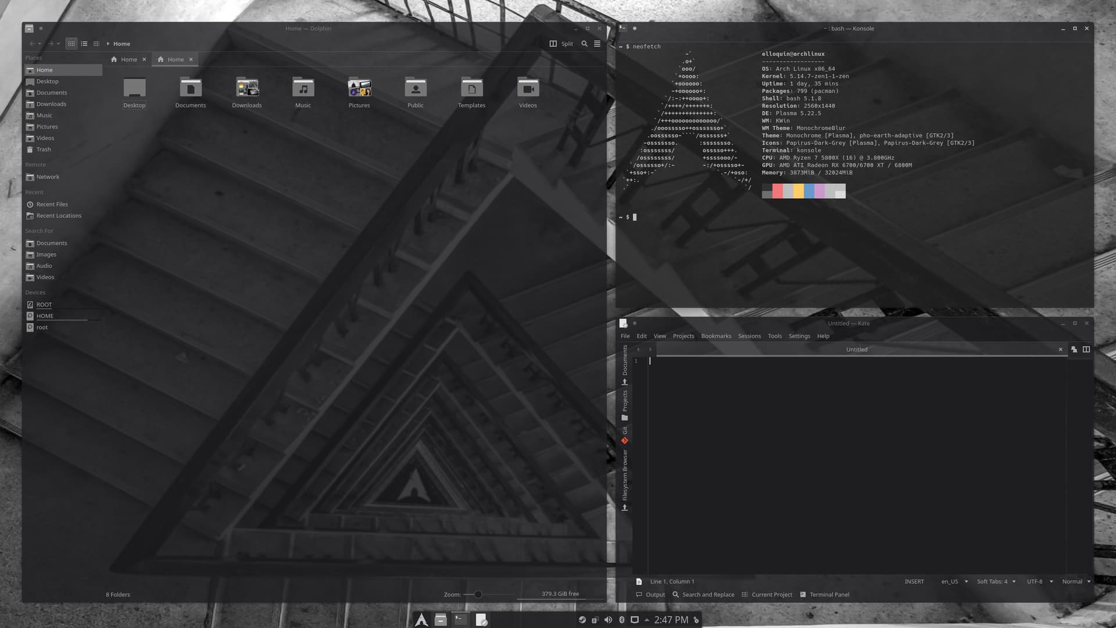The height and width of the screenshot is (628, 1116).
Task: Open the Pictures folder in file view
Action: click(359, 92)
